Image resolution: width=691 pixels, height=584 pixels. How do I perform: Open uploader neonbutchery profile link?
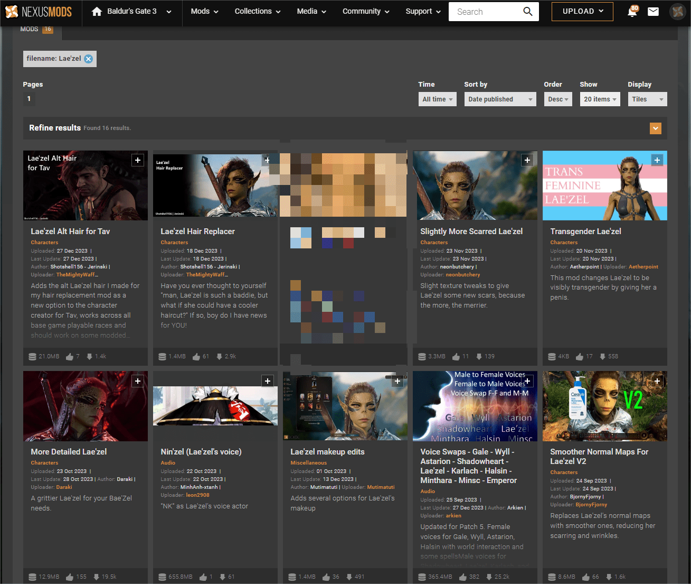click(463, 275)
